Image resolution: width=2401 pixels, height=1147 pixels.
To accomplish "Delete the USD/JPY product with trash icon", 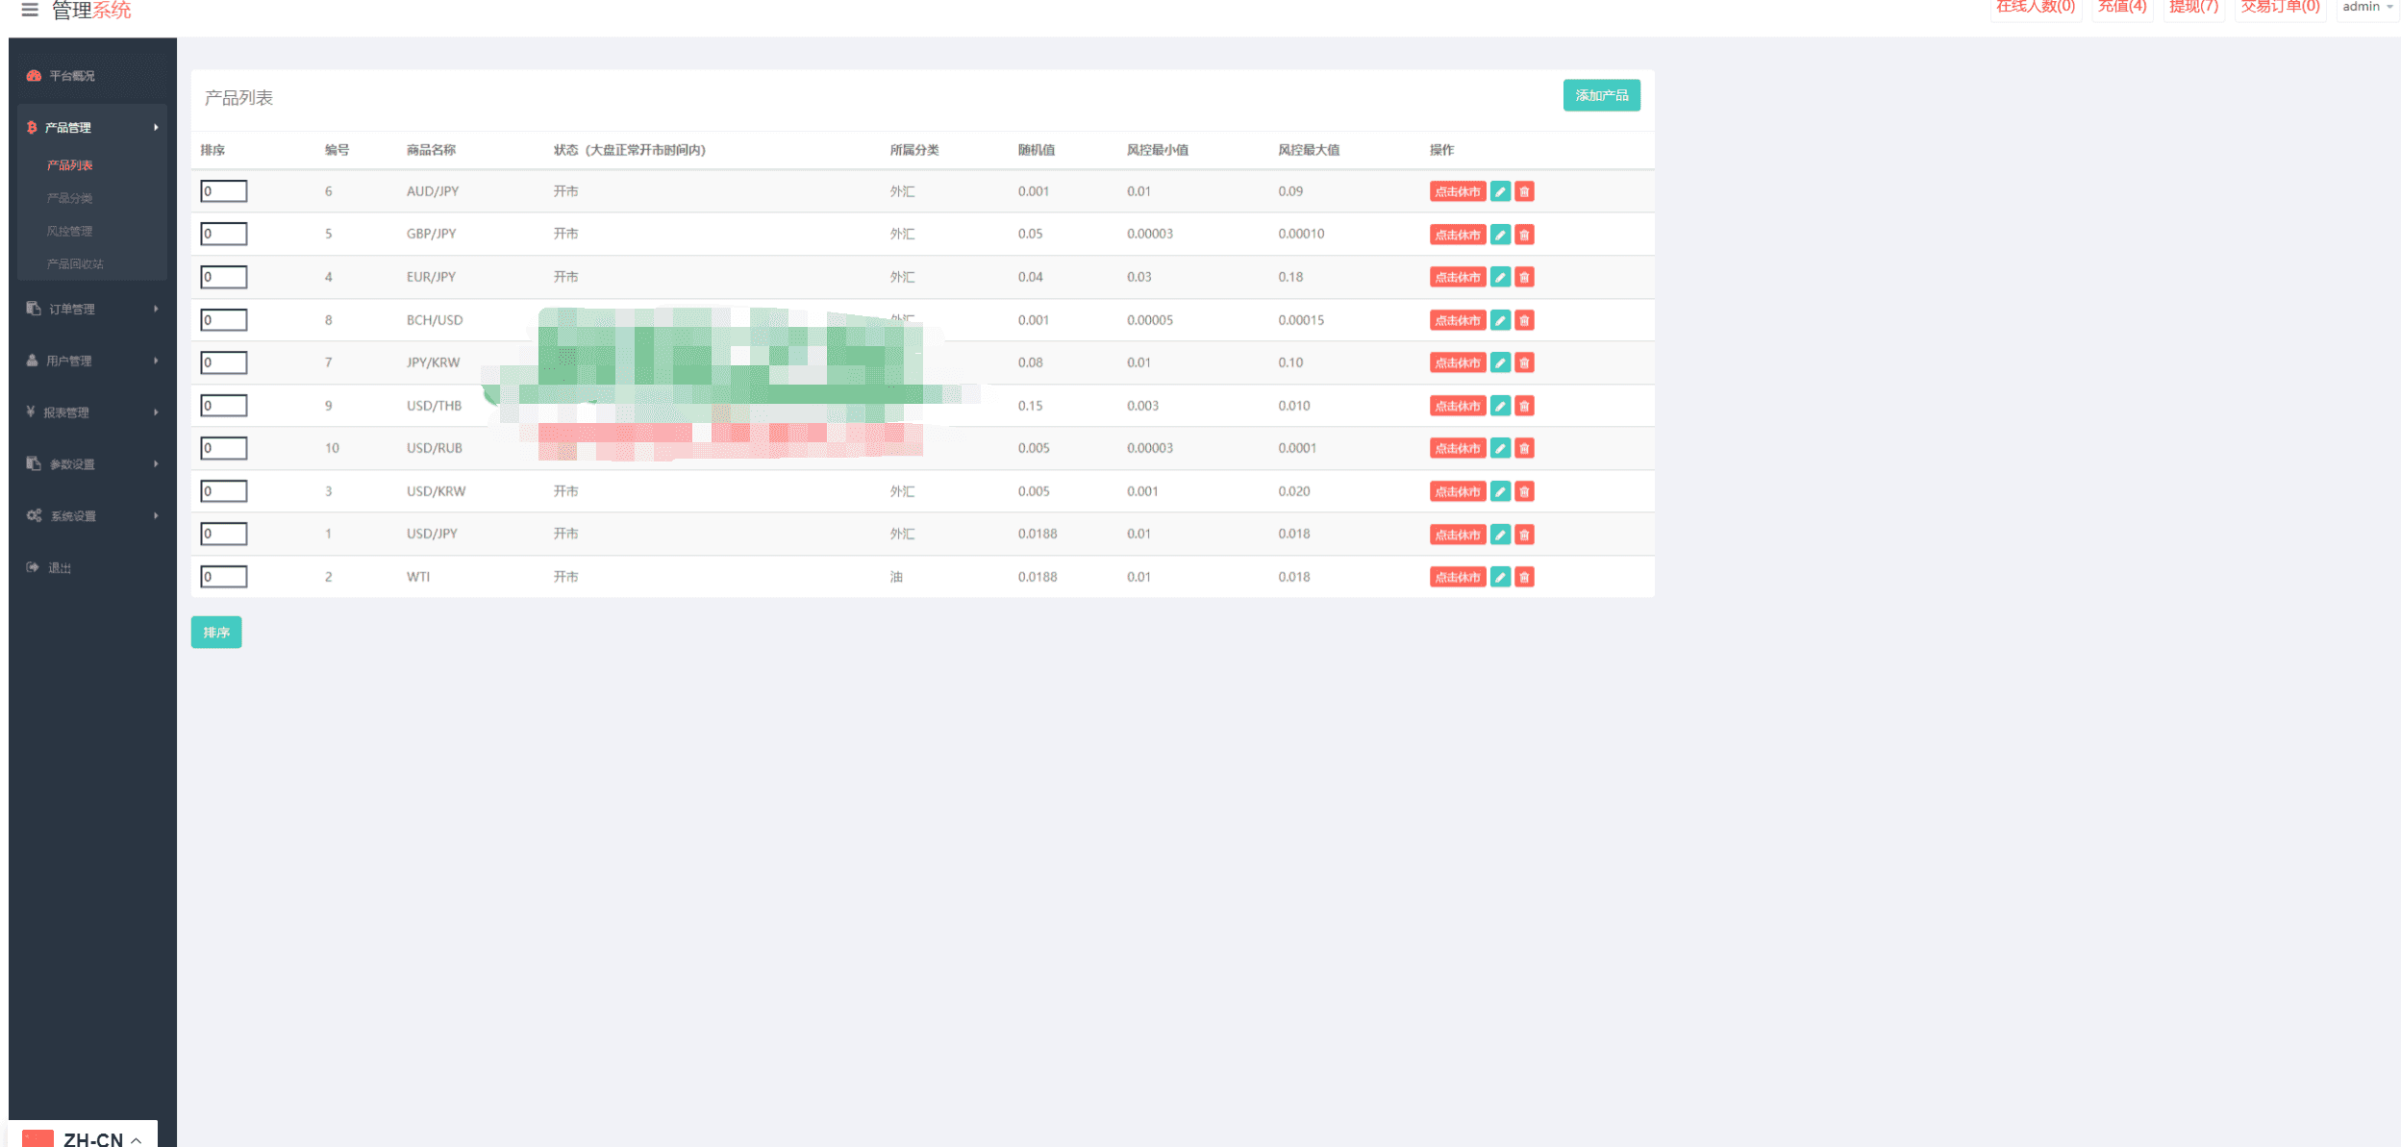I will click(x=1524, y=535).
